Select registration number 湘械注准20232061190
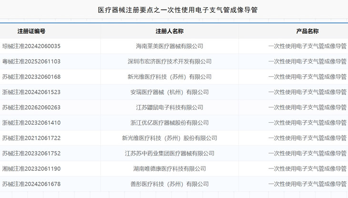Image resolution: width=348 pixels, height=198 pixels. tap(31, 168)
